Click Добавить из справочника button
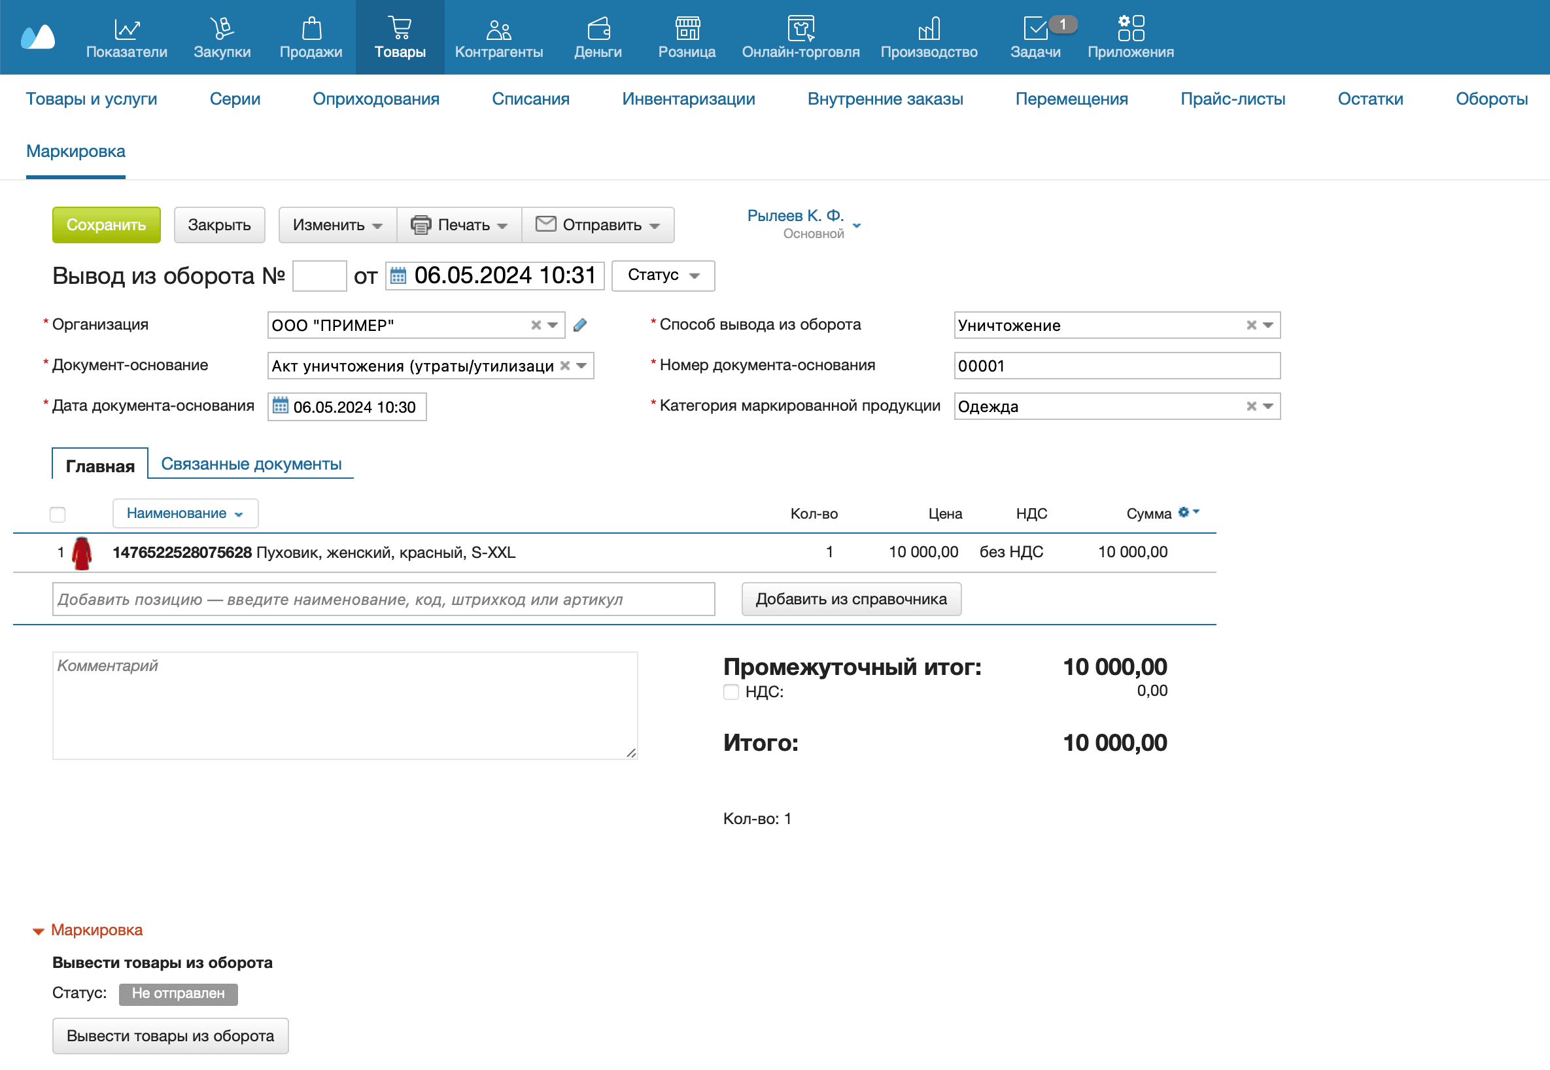Image resolution: width=1550 pixels, height=1070 pixels. [851, 599]
